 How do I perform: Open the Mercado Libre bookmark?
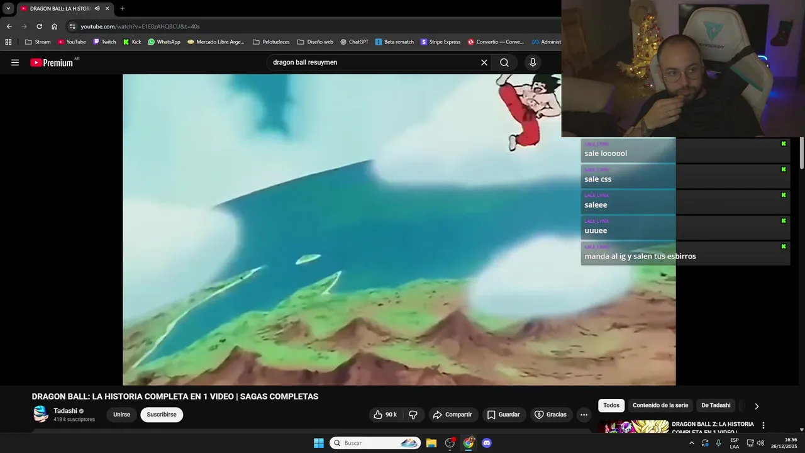click(216, 42)
